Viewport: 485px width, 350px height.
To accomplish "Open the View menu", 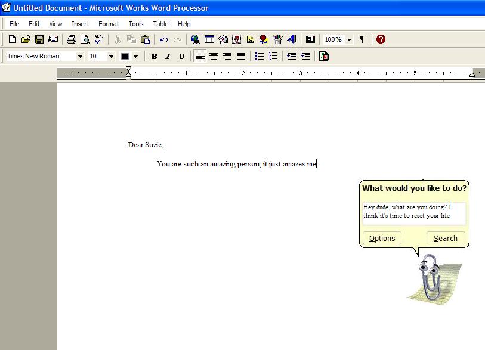I will coord(55,24).
